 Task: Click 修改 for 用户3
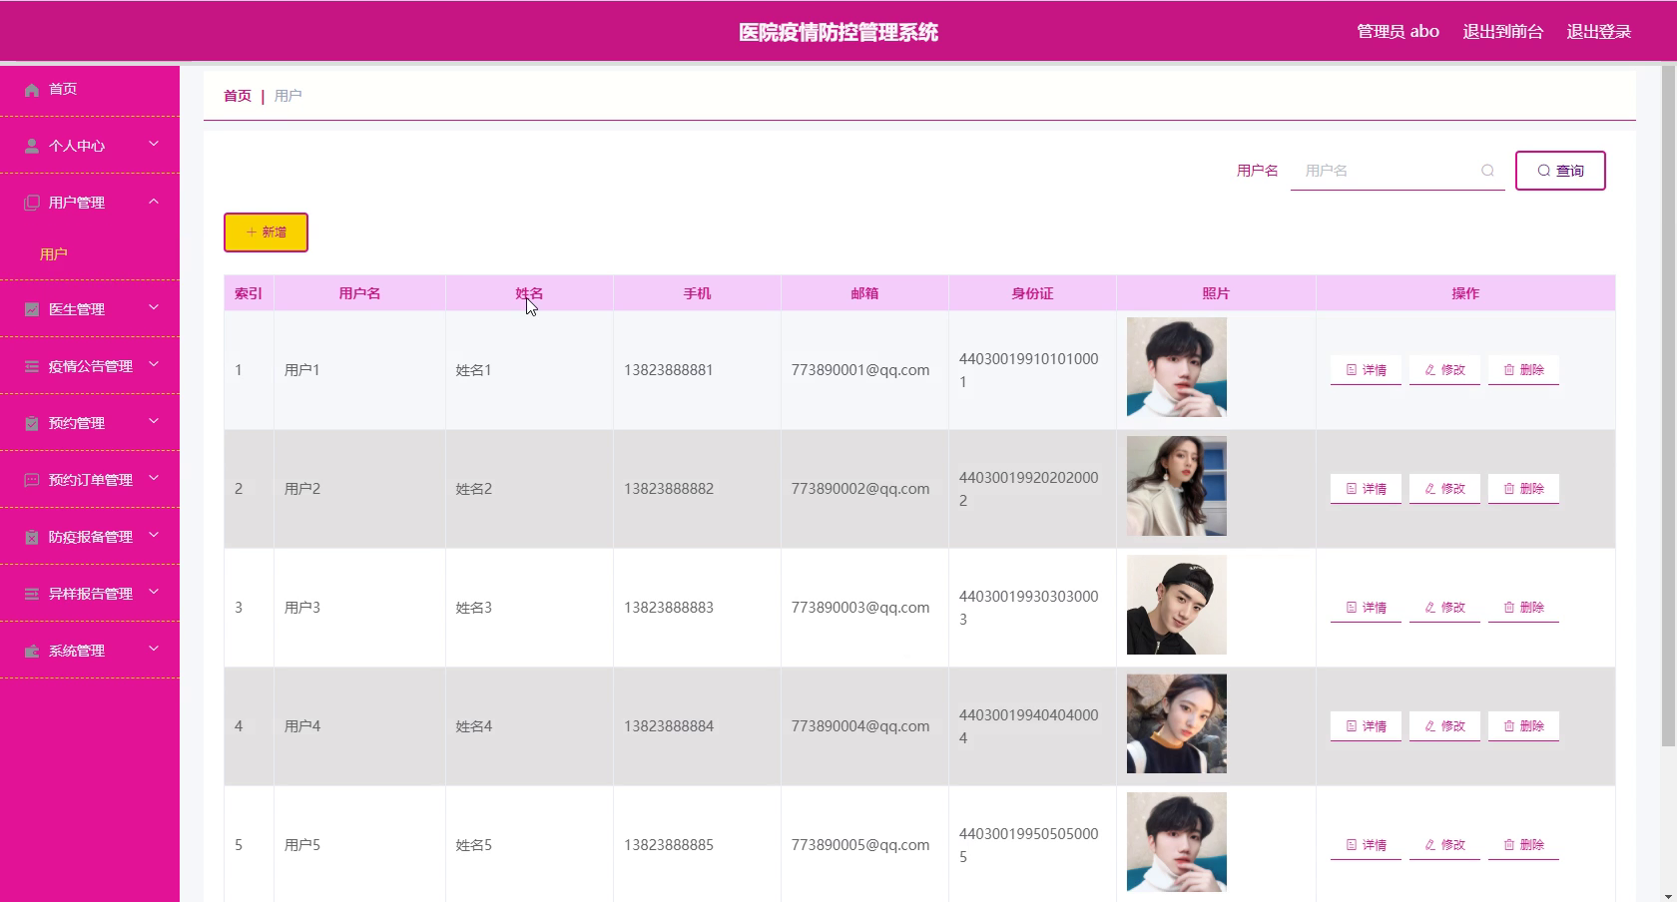coord(1444,608)
